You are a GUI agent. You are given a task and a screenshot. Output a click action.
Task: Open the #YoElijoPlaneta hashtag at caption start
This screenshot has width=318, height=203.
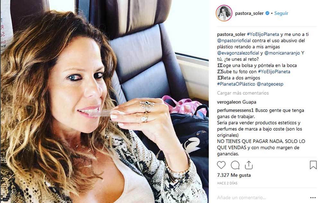click(x=263, y=34)
